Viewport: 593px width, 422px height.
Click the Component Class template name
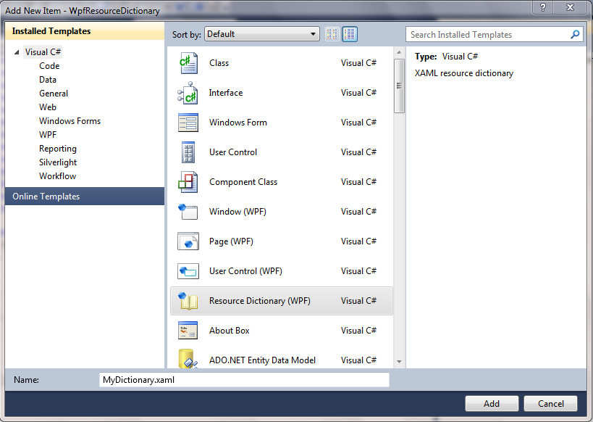(243, 182)
